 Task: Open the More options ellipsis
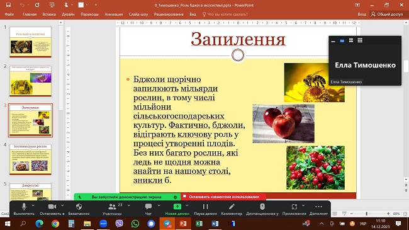318,207
